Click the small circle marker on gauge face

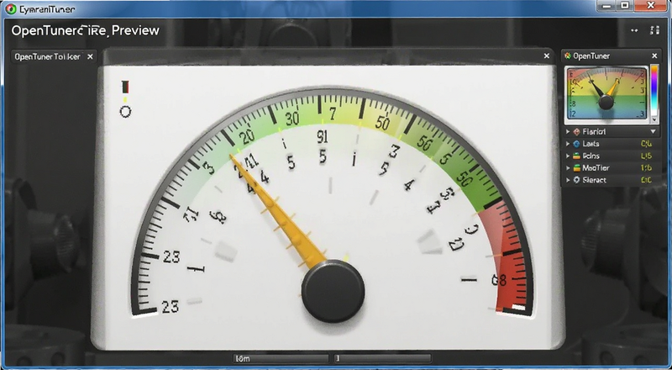tap(125, 112)
